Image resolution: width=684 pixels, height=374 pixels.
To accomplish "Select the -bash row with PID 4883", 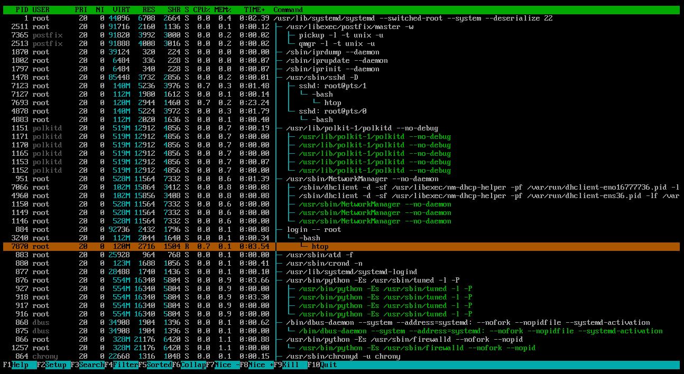I will [x=341, y=119].
